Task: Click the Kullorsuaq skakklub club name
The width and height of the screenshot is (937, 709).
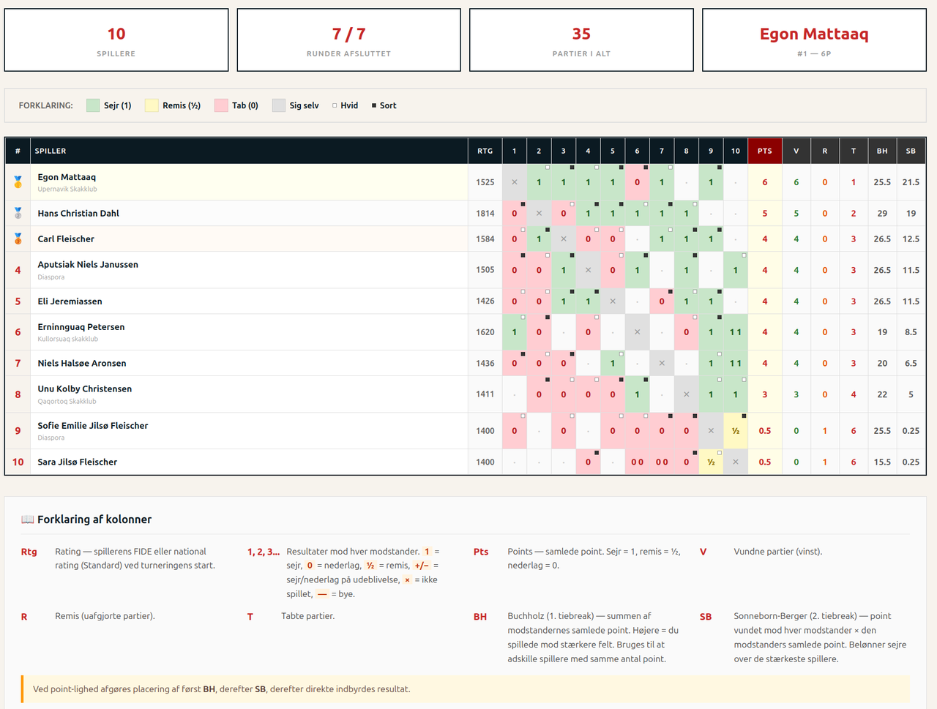Action: tap(68, 340)
